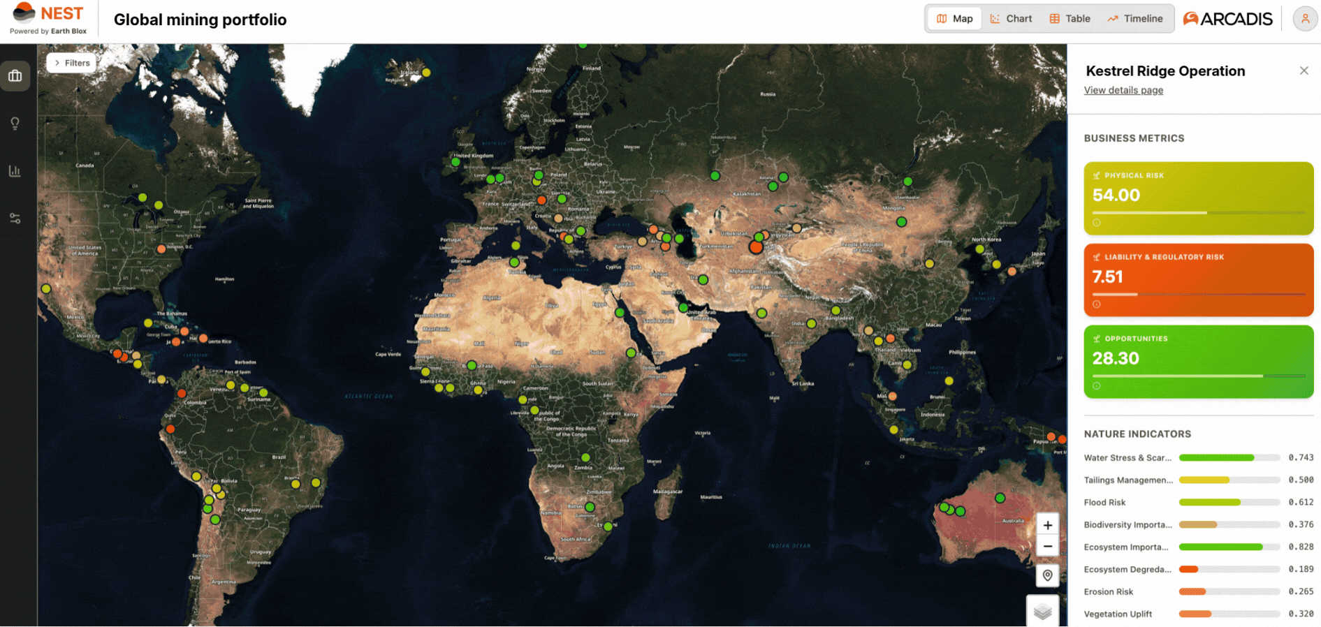1321x627 pixels.
Task: Open the insights lightbulb sidebar icon
Action: (x=15, y=124)
